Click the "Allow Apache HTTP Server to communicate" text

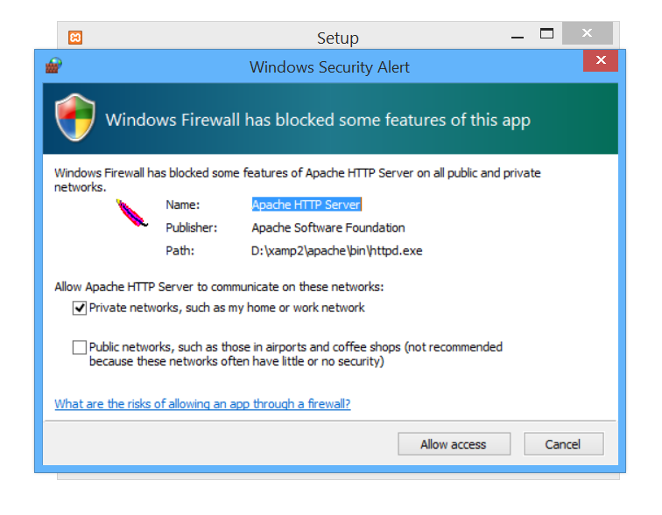[x=219, y=287]
